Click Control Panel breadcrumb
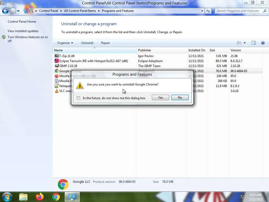This screenshot has height=202, width=269. [49, 11]
